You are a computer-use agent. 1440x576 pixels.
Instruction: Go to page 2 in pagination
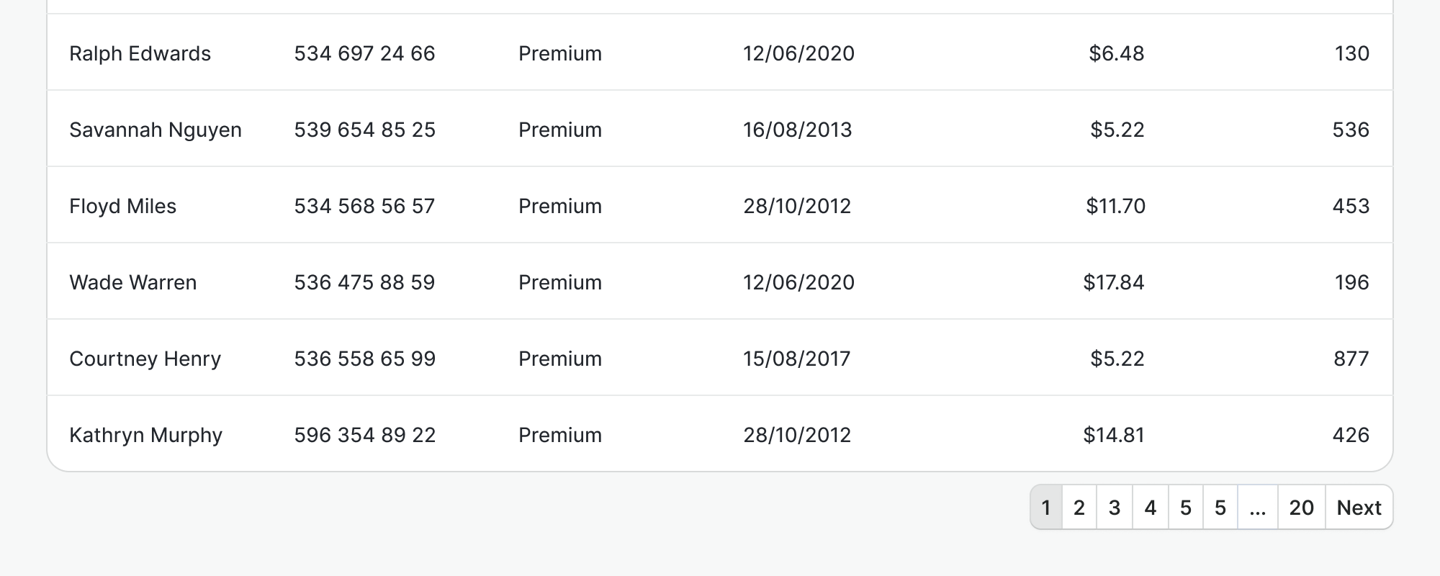tap(1079, 508)
